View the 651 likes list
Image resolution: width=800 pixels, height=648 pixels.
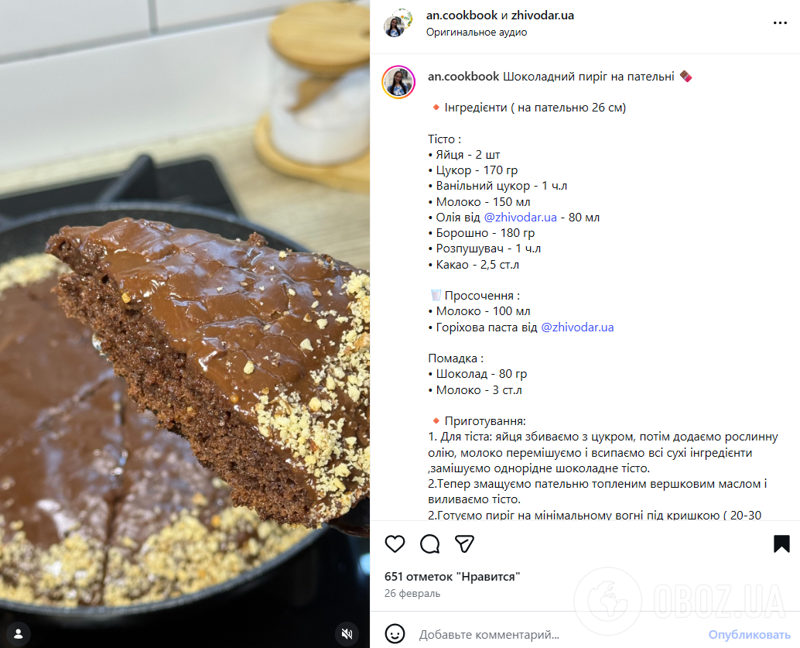tap(452, 577)
